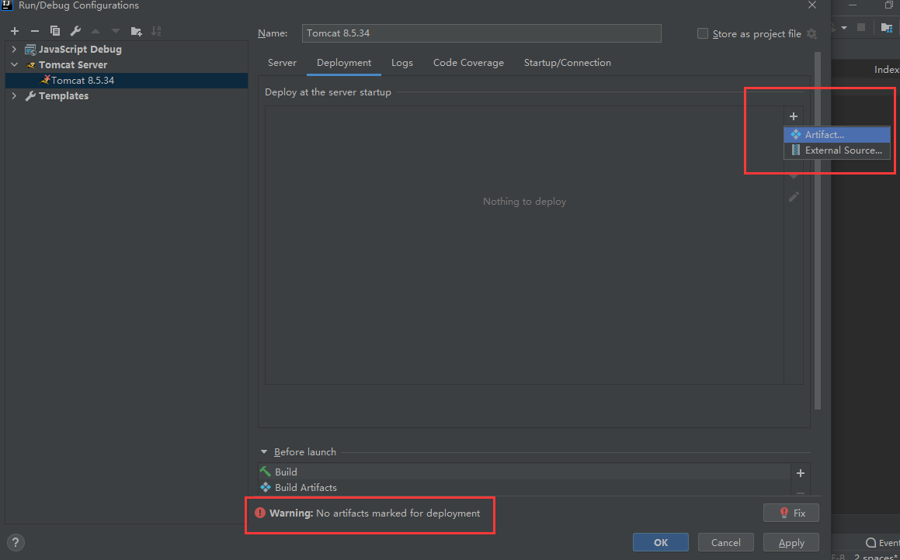Click the Tomcat Server label
900x560 pixels.
[x=73, y=65]
